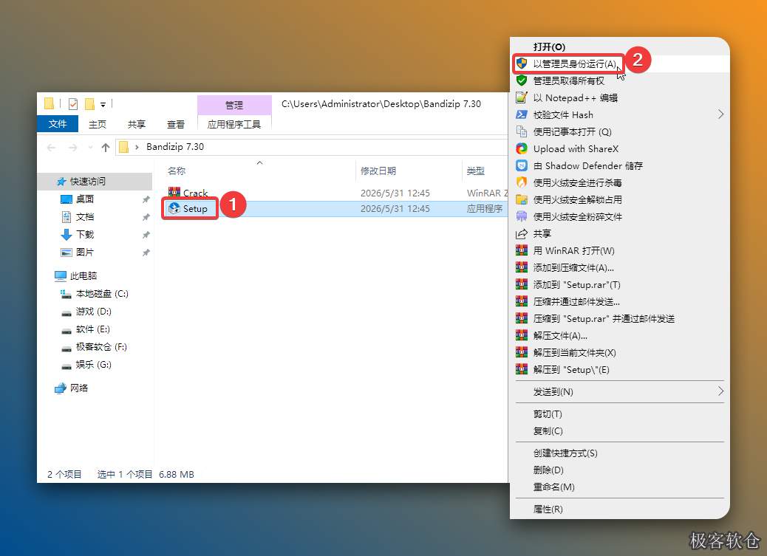This screenshot has width=767, height=556.
Task: Click the share icon next to 共享
Action: coord(522,233)
